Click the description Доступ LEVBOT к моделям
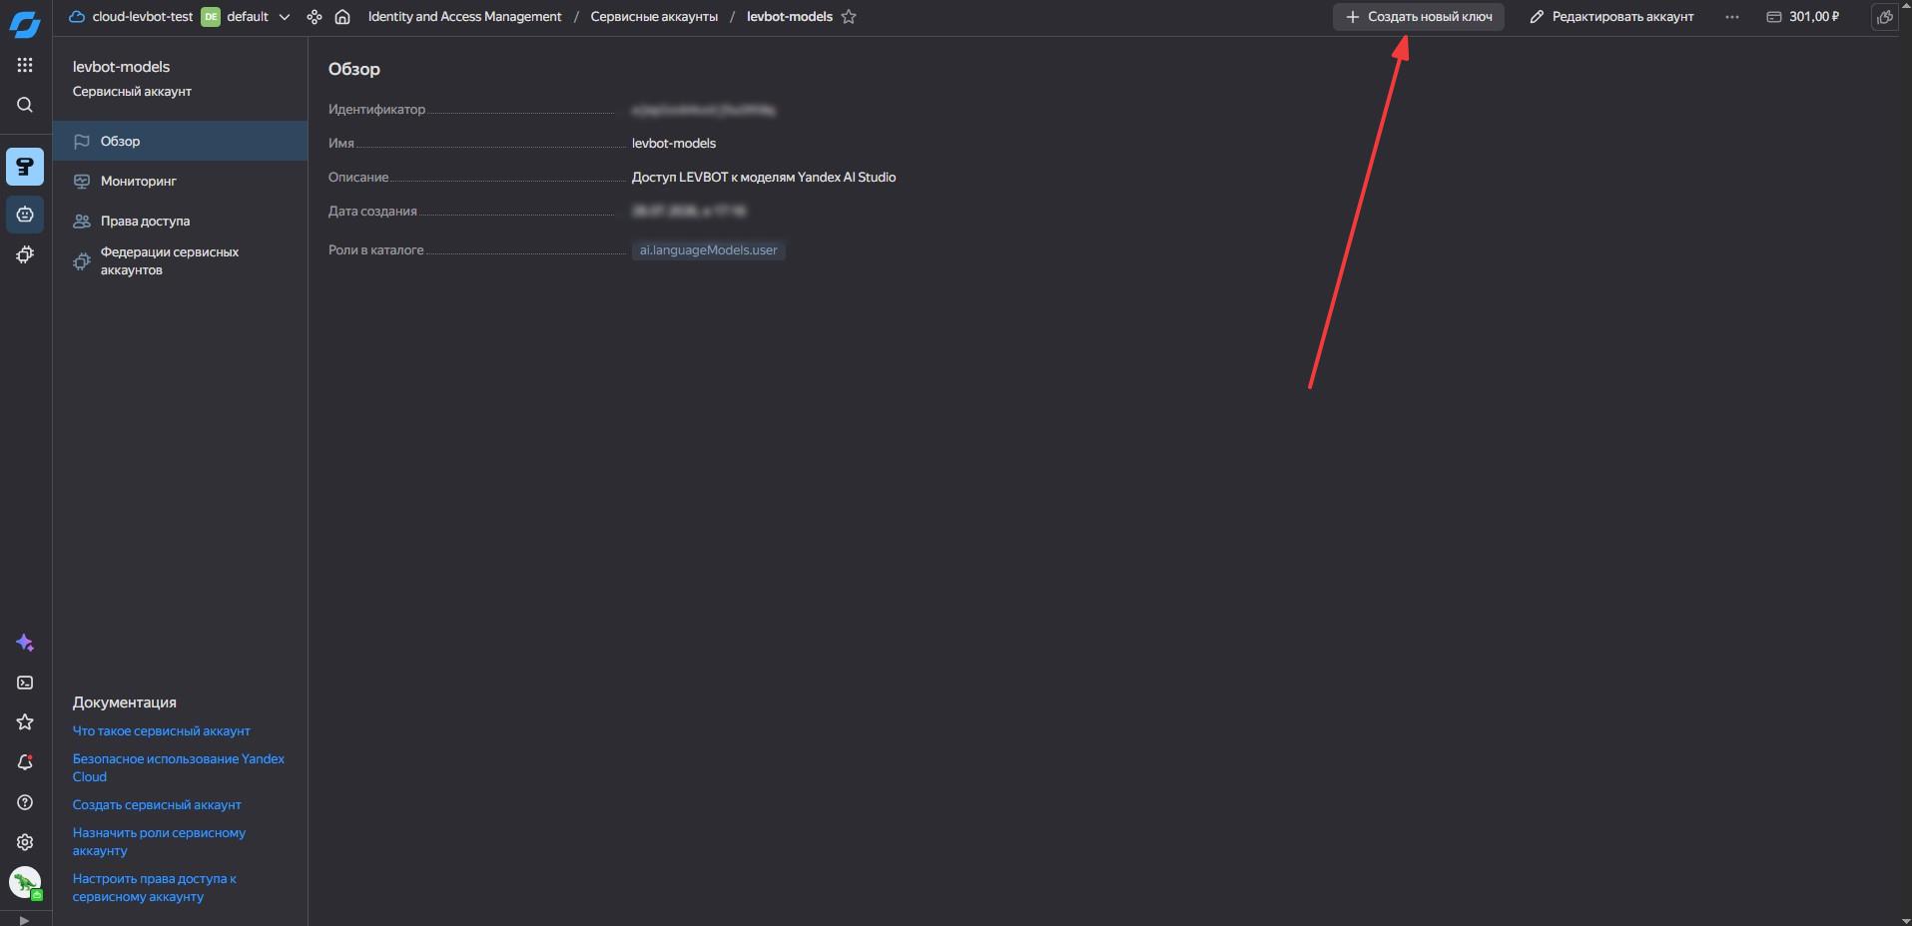 [764, 178]
